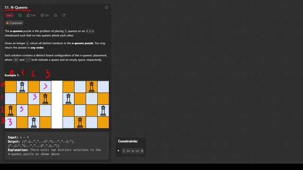Click the thumbs-down dislike icon
The width and height of the screenshot is (303, 170).
[x=42, y=15]
